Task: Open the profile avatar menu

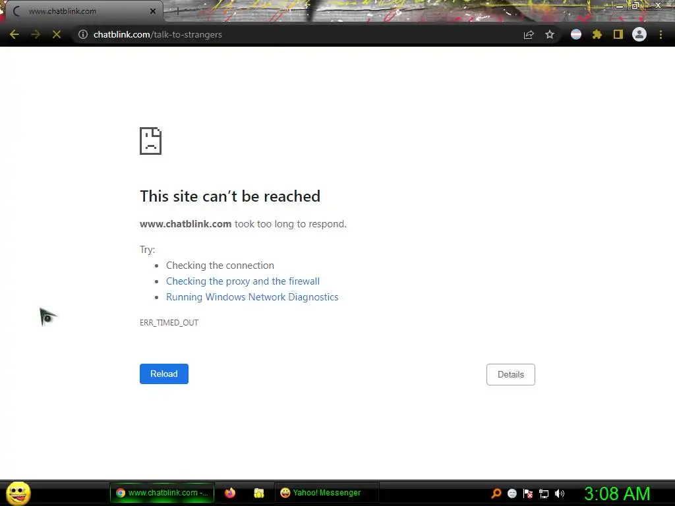Action: click(639, 34)
